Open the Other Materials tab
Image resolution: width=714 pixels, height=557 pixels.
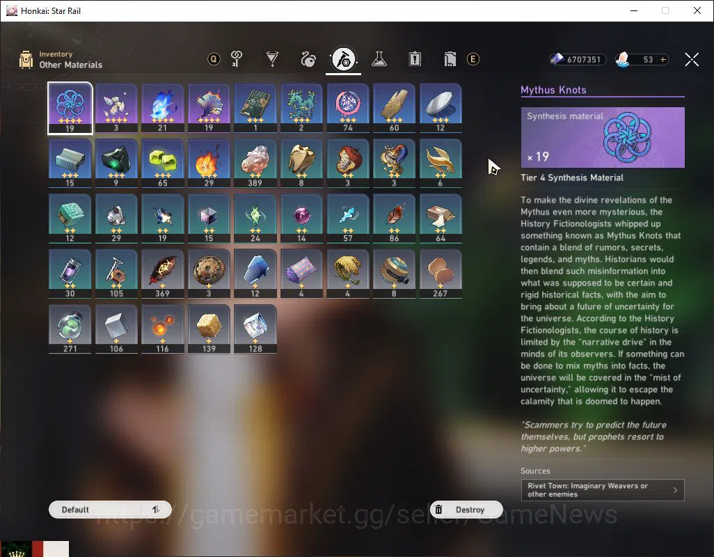pos(343,59)
